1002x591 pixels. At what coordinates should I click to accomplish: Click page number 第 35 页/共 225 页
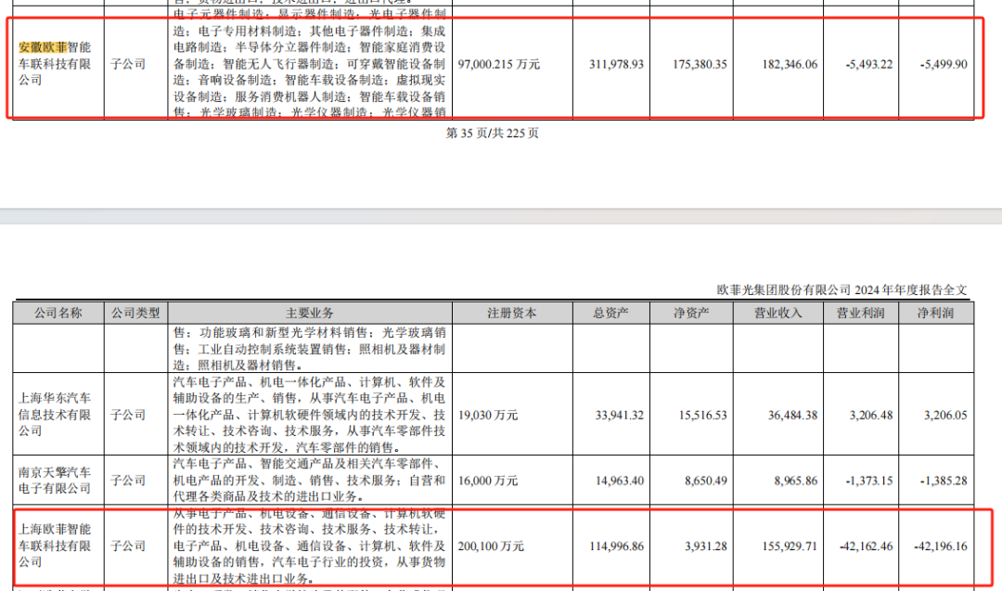(492, 133)
